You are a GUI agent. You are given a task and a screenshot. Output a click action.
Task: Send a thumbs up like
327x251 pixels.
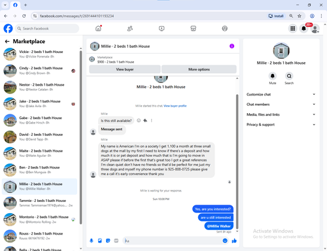pos(234,241)
